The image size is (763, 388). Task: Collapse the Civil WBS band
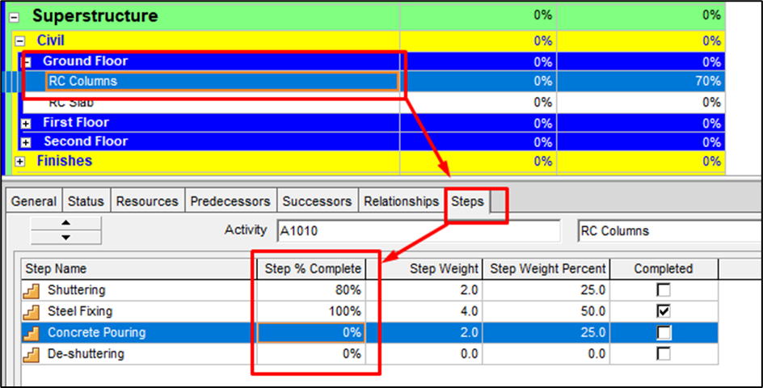pyautogui.click(x=20, y=41)
